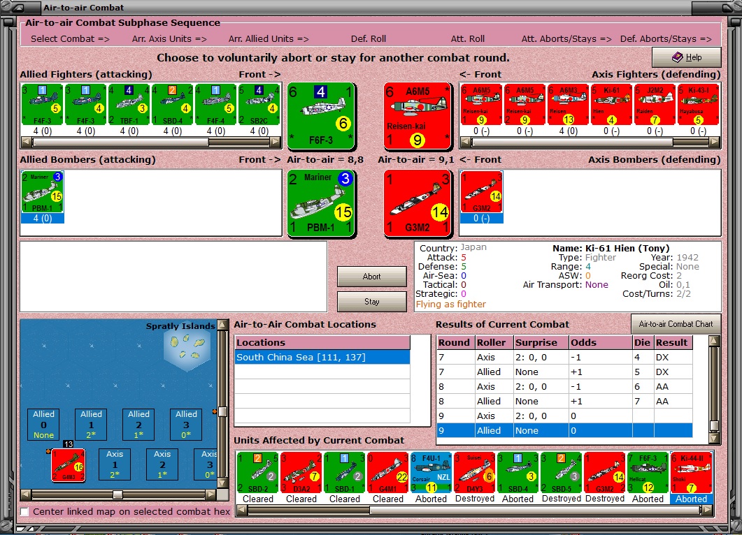Open the Air-to-air Combat Chart

pos(676,324)
